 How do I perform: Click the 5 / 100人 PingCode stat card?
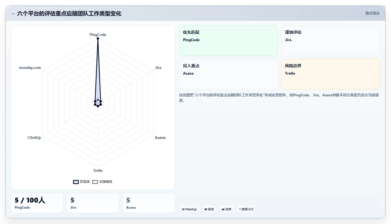point(37,203)
